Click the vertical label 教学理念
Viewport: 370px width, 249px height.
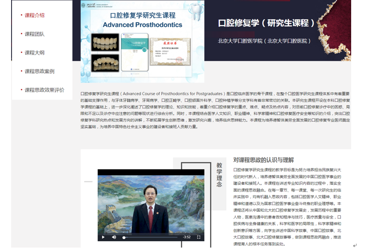[x=219, y=175]
